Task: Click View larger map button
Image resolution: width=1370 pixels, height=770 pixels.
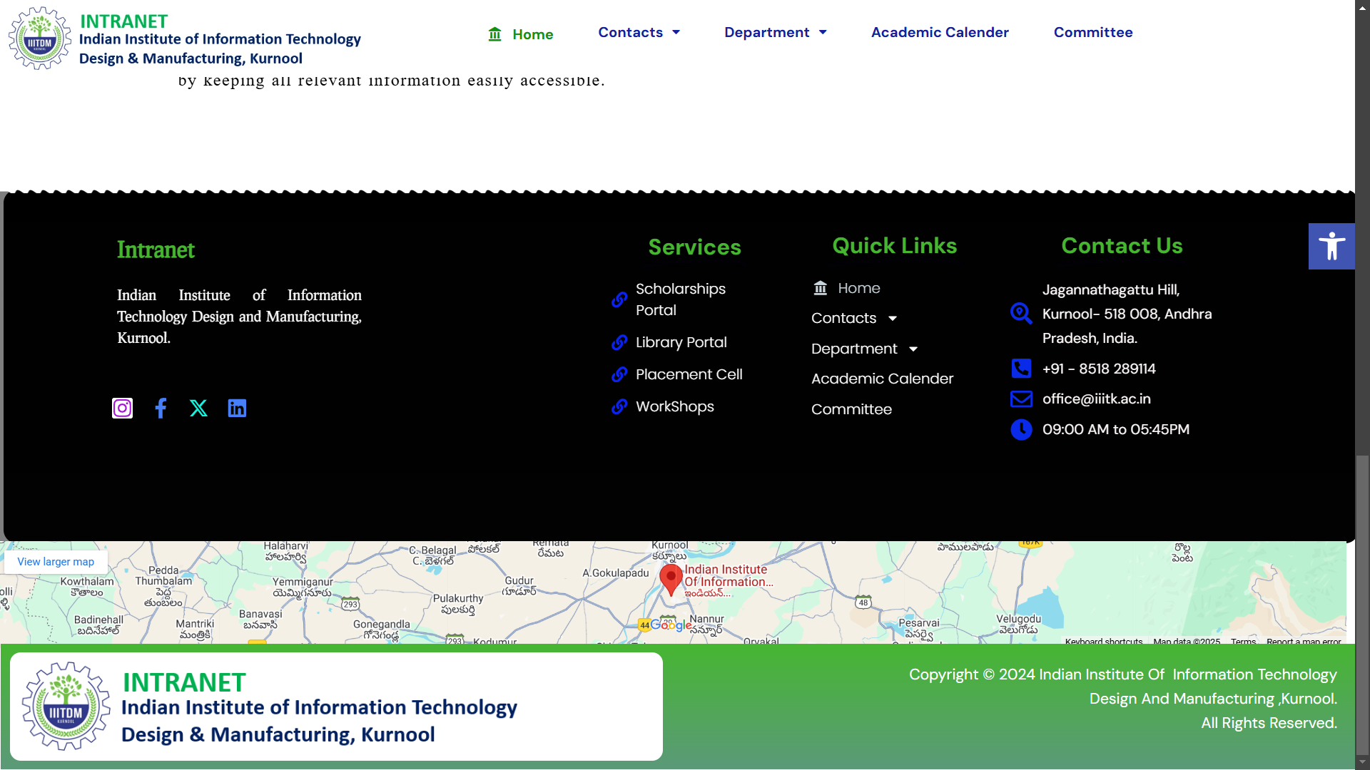Action: click(x=56, y=562)
